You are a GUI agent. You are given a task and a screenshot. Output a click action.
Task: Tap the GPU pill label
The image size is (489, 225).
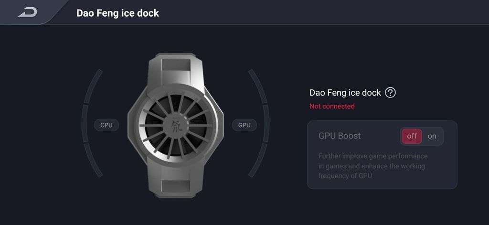click(244, 125)
